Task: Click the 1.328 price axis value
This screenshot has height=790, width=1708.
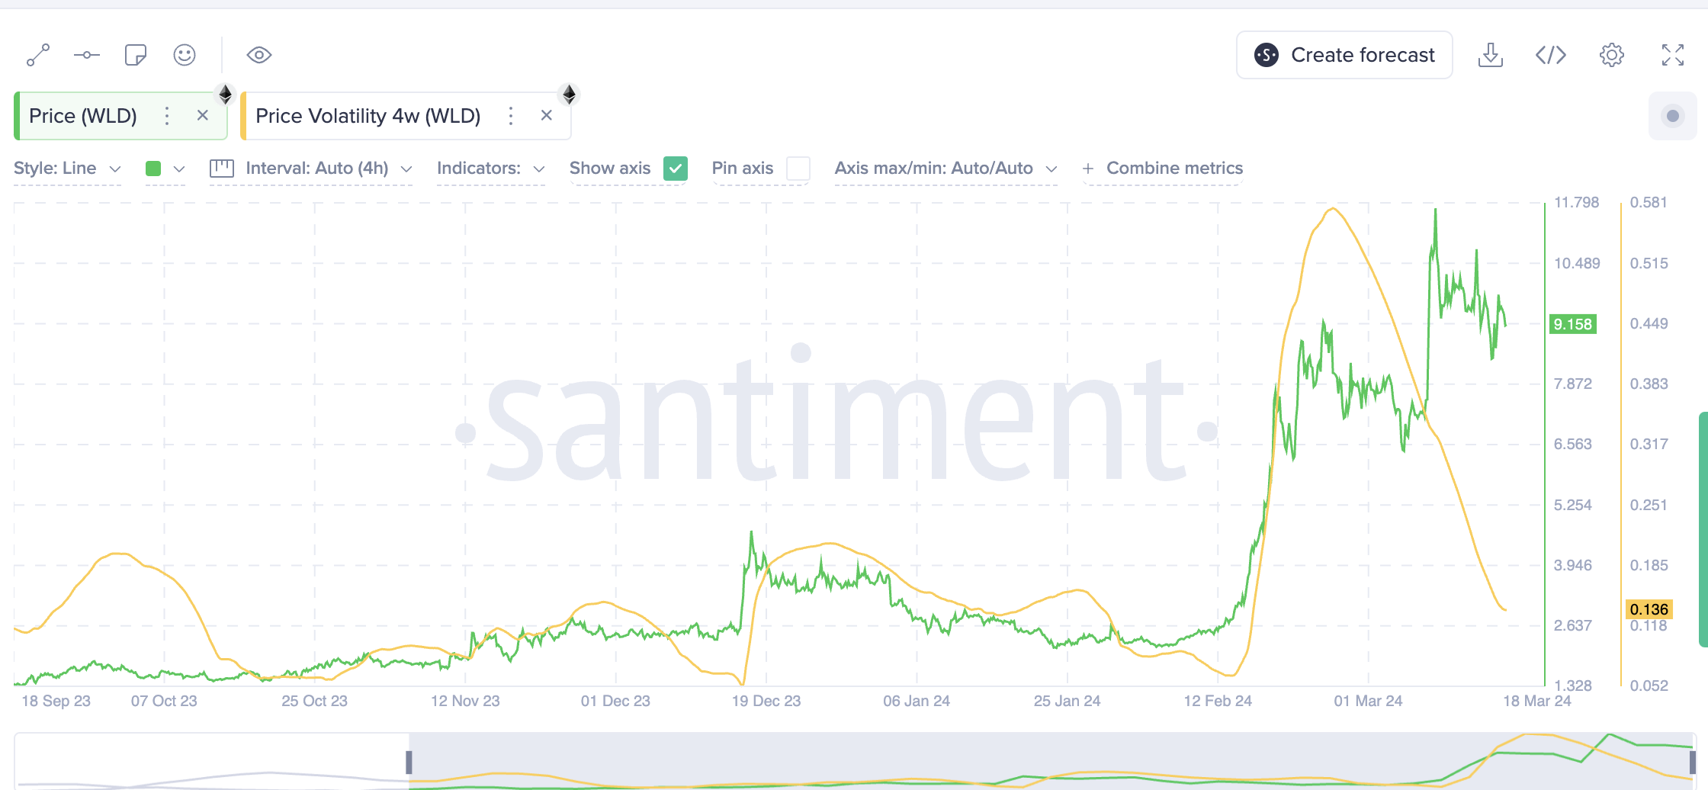Action: click(x=1573, y=686)
